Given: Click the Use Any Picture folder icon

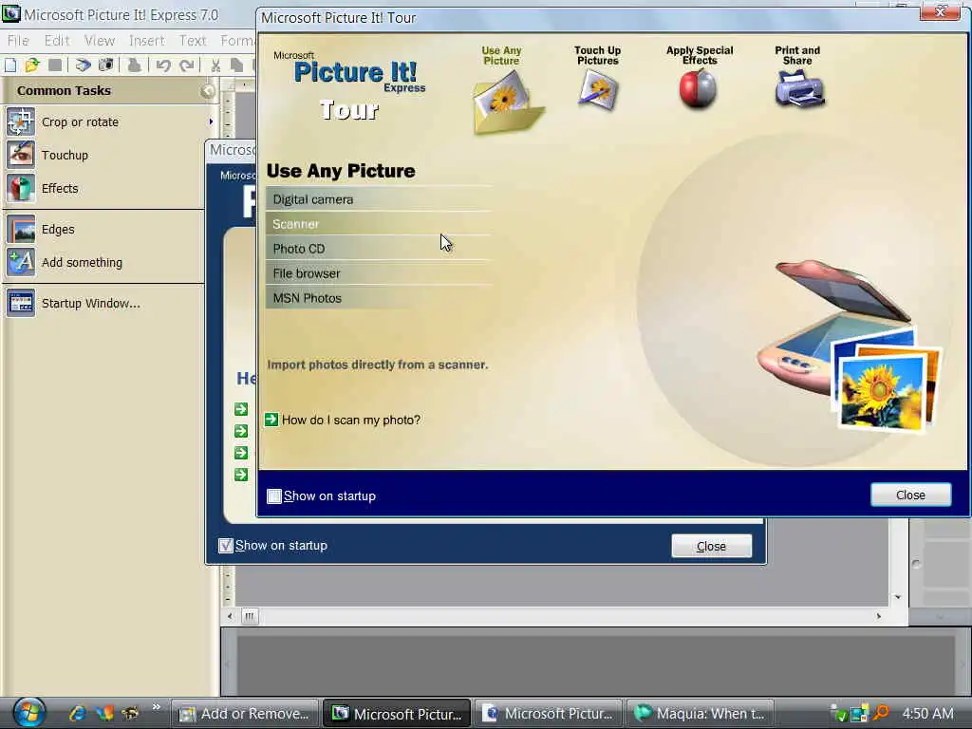Looking at the screenshot, I should pos(508,102).
